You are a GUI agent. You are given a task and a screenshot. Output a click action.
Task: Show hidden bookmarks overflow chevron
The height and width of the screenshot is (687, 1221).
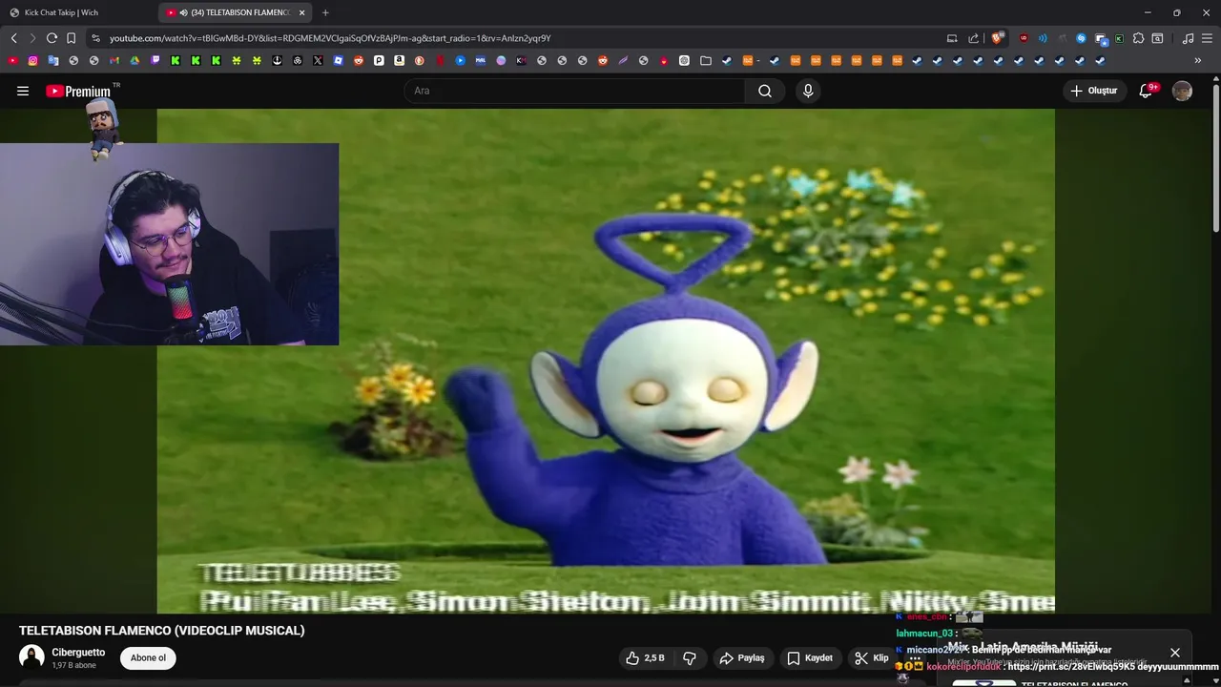(1198, 60)
